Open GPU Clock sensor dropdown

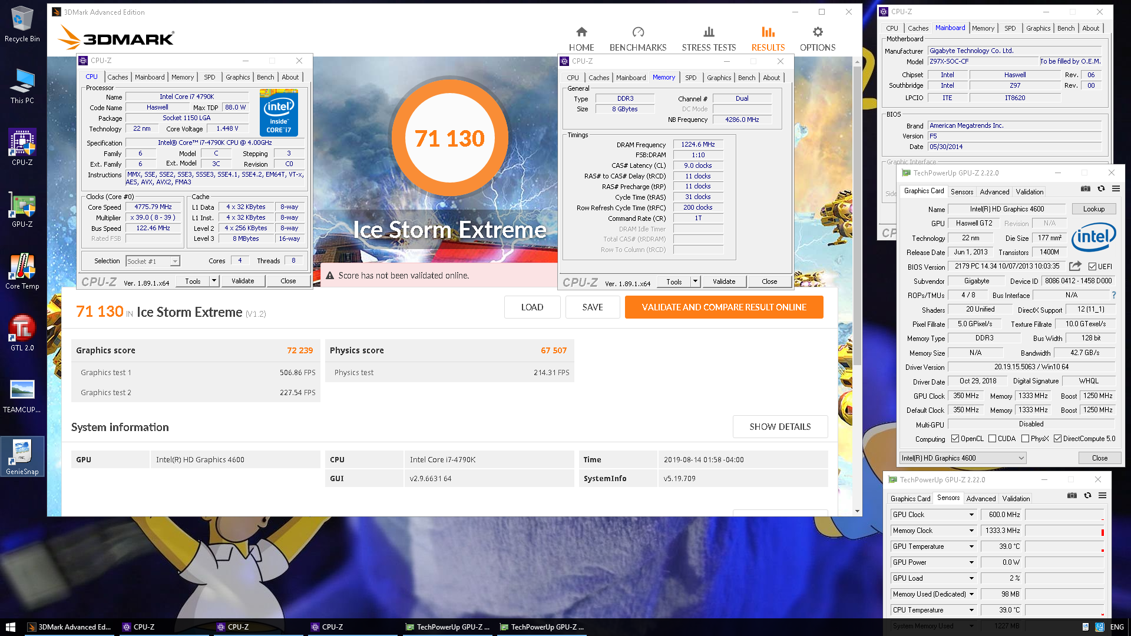(x=971, y=515)
